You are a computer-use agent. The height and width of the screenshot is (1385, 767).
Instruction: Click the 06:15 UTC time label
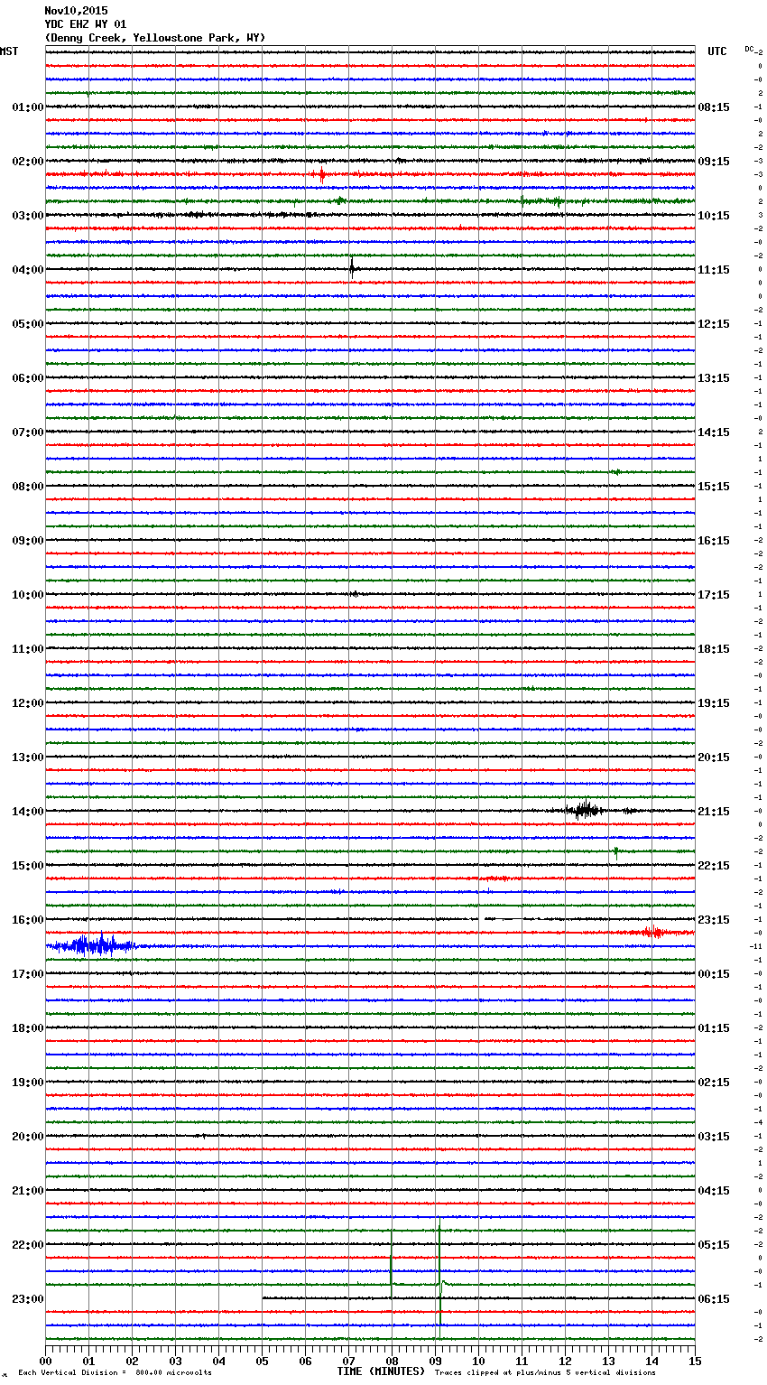point(714,1299)
